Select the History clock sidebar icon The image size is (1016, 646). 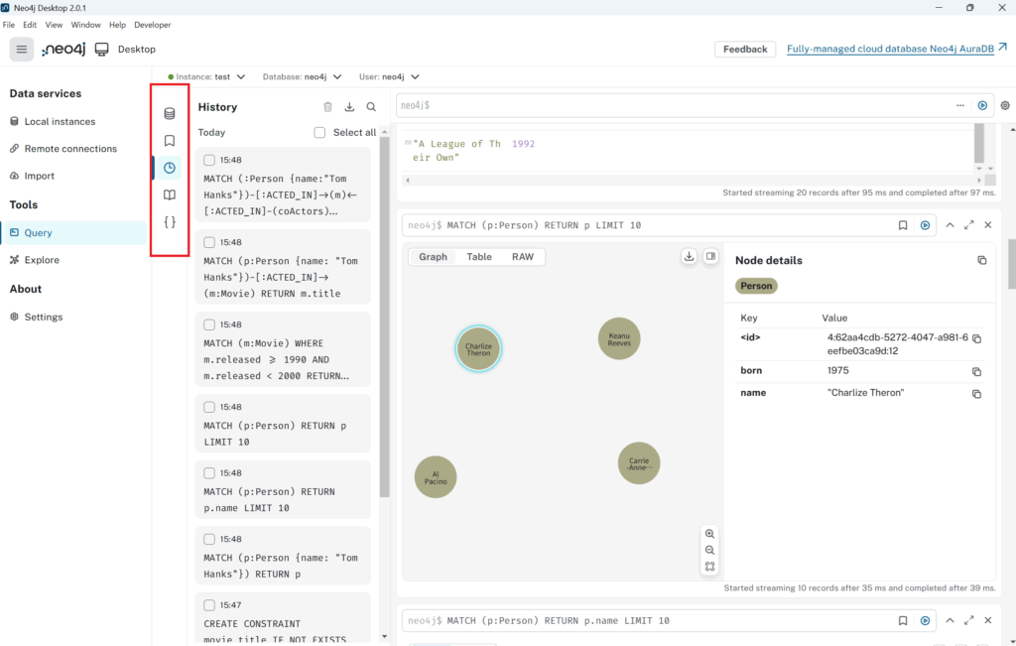click(x=170, y=168)
